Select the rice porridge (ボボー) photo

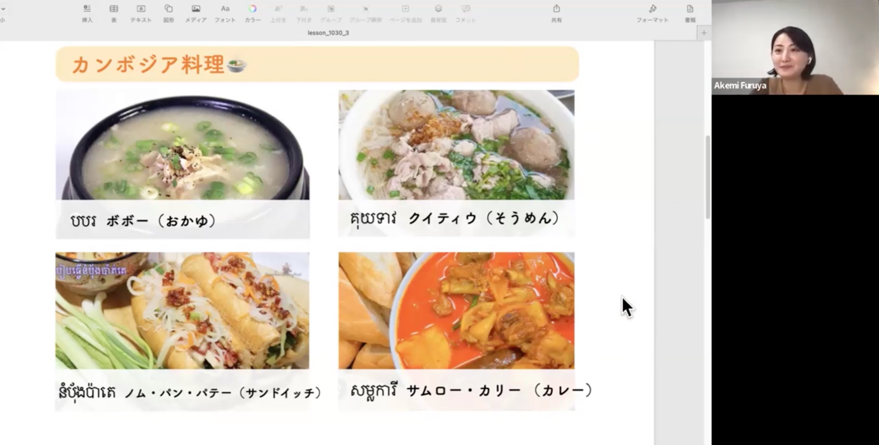click(182, 146)
